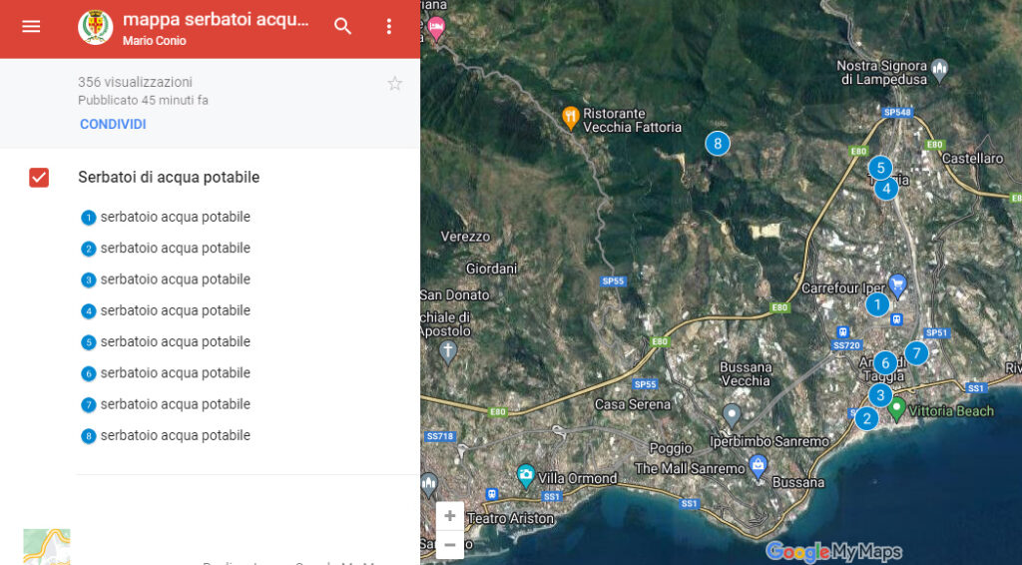Click Carrefour Iper shopping cart pin
Image resolution: width=1022 pixels, height=565 pixels.
tap(897, 286)
